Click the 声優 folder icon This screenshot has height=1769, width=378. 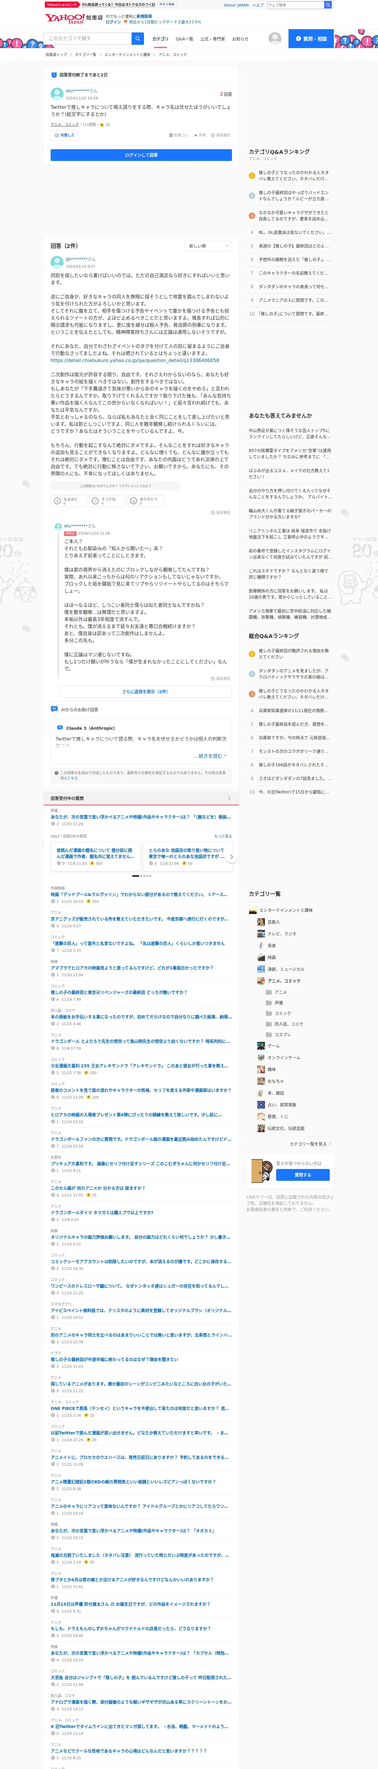pos(268,1003)
